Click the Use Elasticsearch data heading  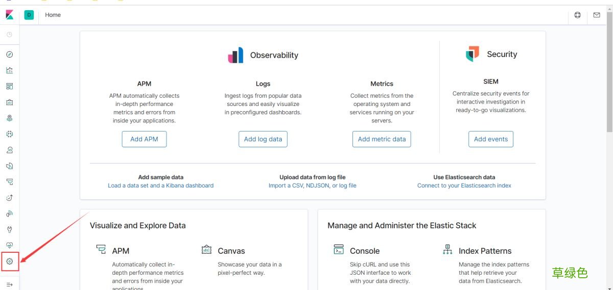coord(464,177)
